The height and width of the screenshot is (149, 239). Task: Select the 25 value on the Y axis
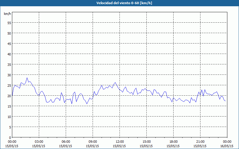[x=9, y=86]
